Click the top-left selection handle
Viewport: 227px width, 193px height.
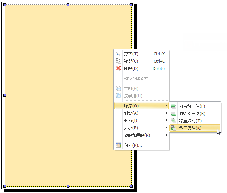coord(5,5)
